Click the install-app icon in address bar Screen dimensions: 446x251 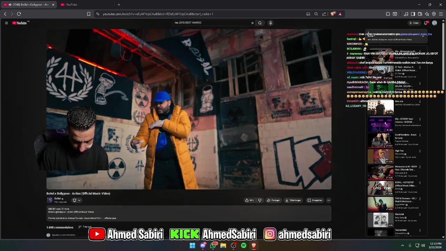308,14
